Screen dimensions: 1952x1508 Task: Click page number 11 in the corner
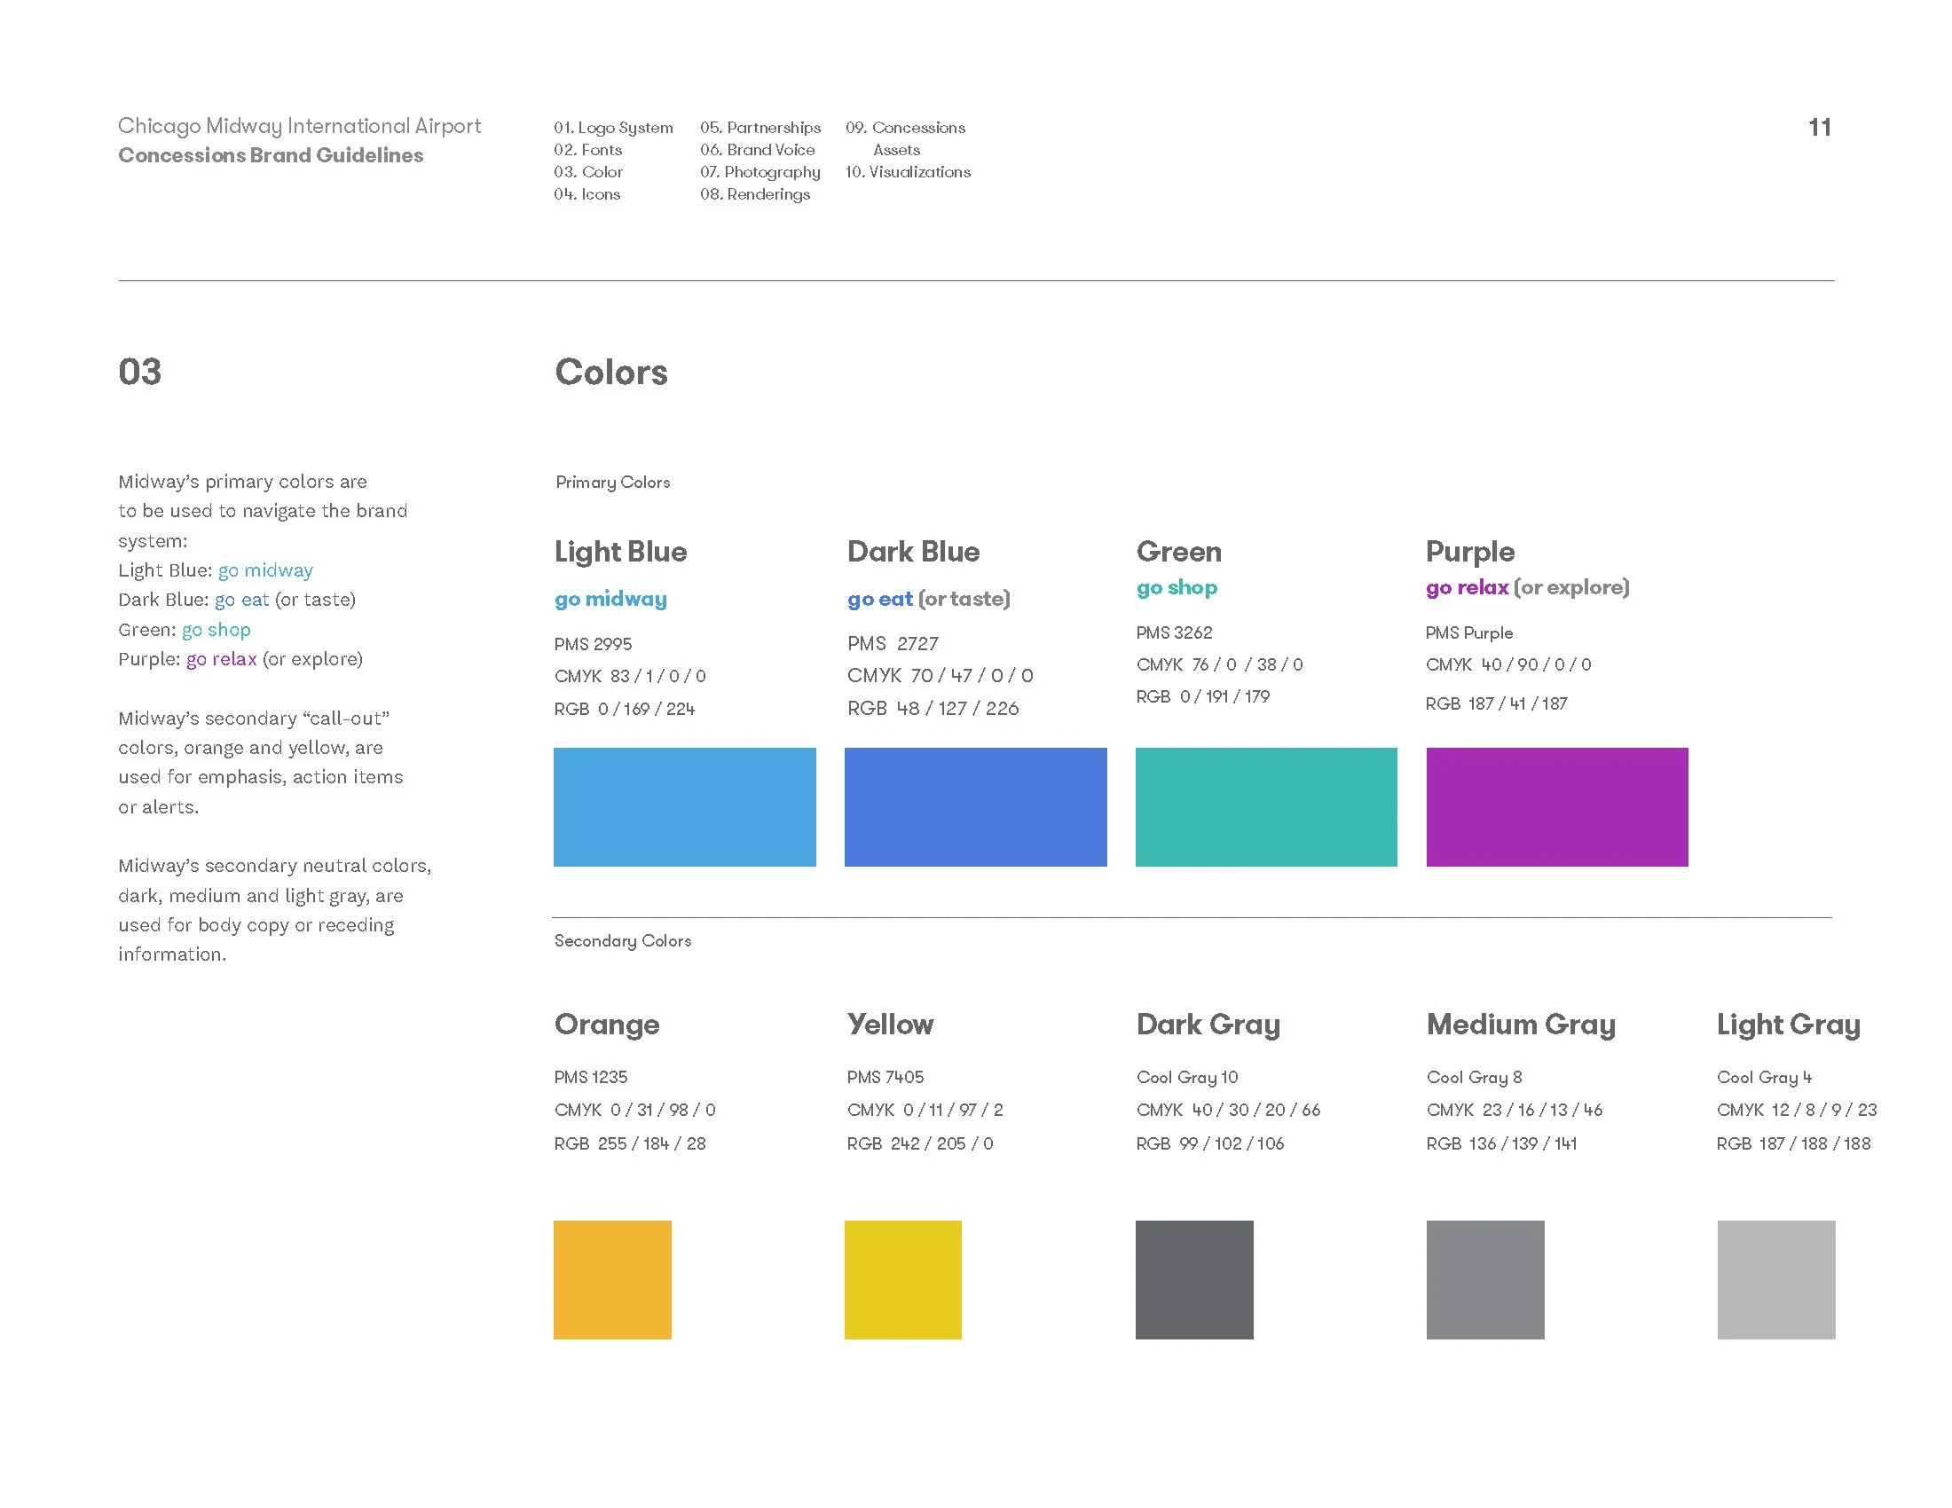pos(1819,128)
